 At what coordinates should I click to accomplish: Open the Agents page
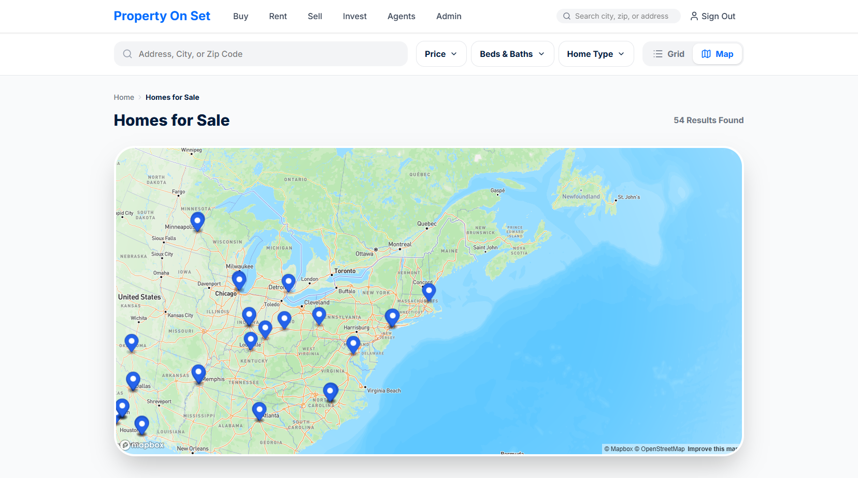click(x=402, y=16)
